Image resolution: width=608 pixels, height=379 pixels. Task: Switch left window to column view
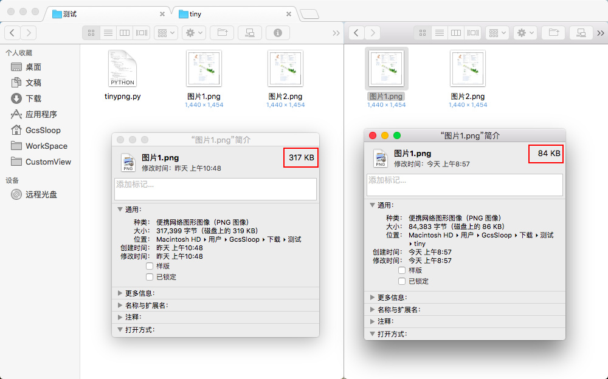tap(125, 33)
